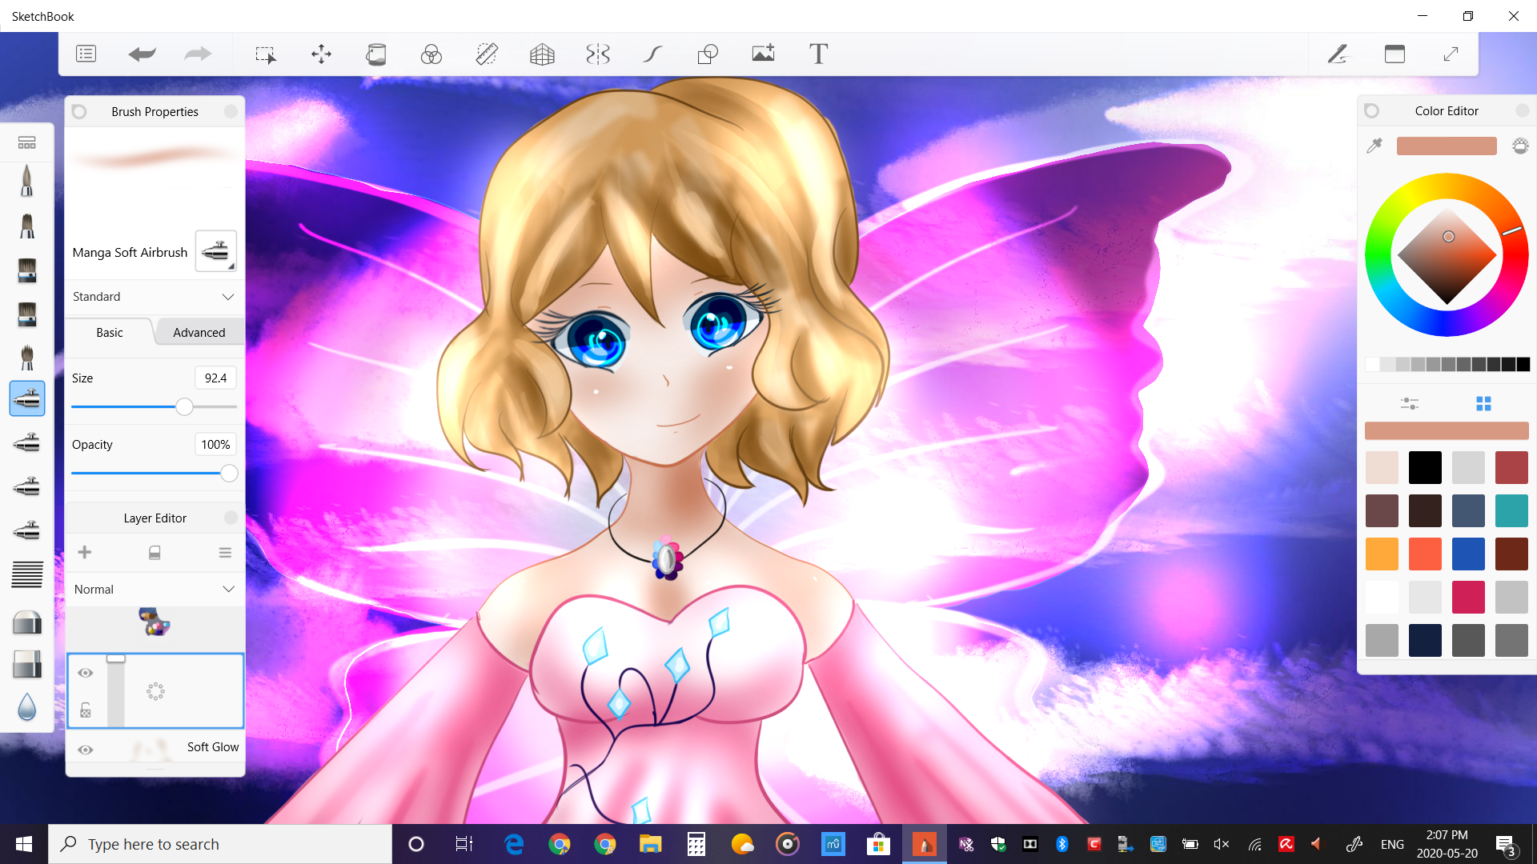Close the Color Editor panel

[x=1523, y=110]
